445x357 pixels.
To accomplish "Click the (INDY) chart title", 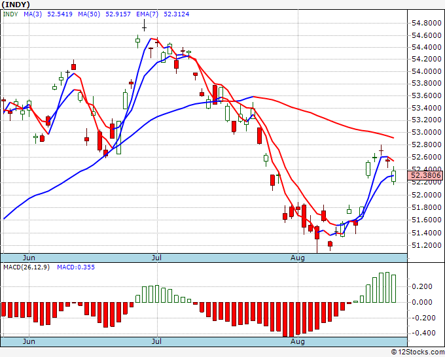I will [x=16, y=5].
